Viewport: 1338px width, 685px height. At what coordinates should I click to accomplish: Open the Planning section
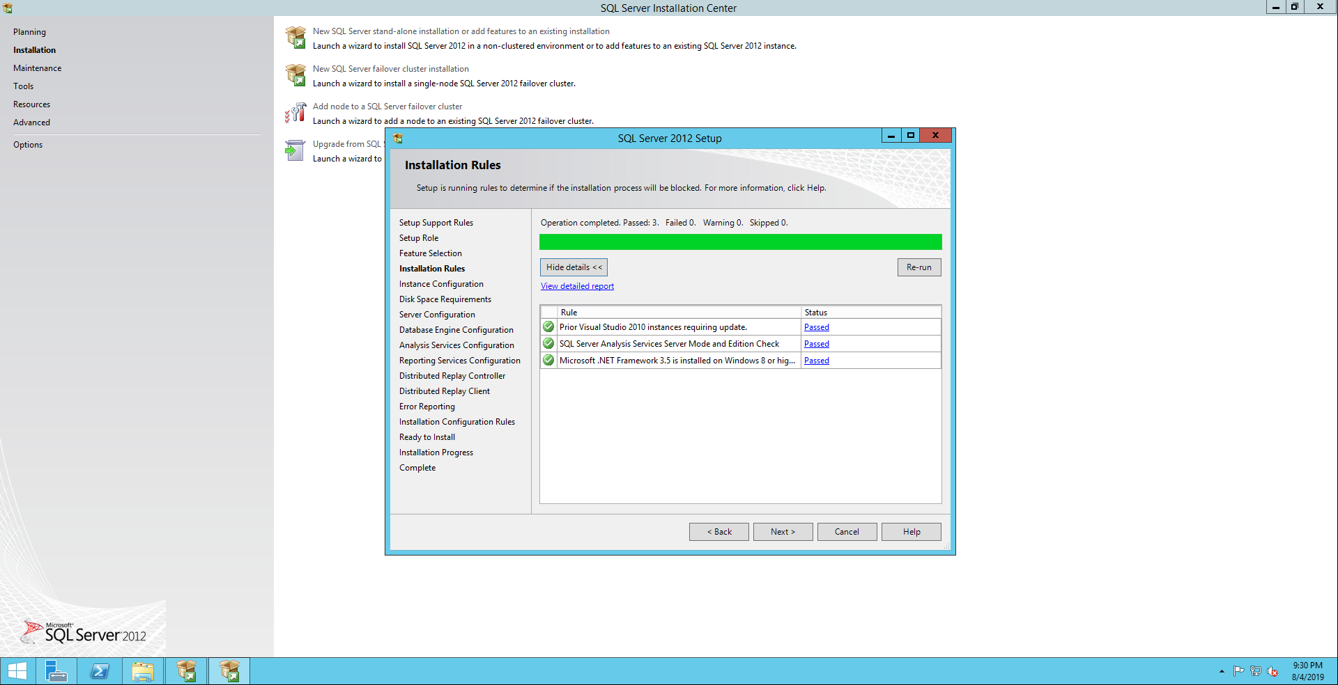[x=29, y=32]
